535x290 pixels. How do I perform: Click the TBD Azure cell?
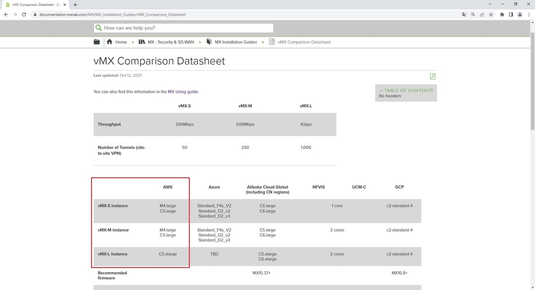tap(214, 254)
